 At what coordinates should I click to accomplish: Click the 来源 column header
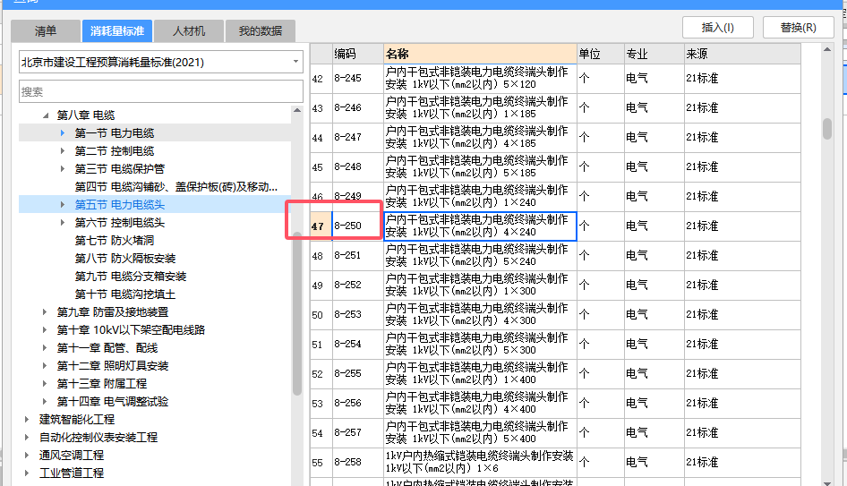(742, 54)
